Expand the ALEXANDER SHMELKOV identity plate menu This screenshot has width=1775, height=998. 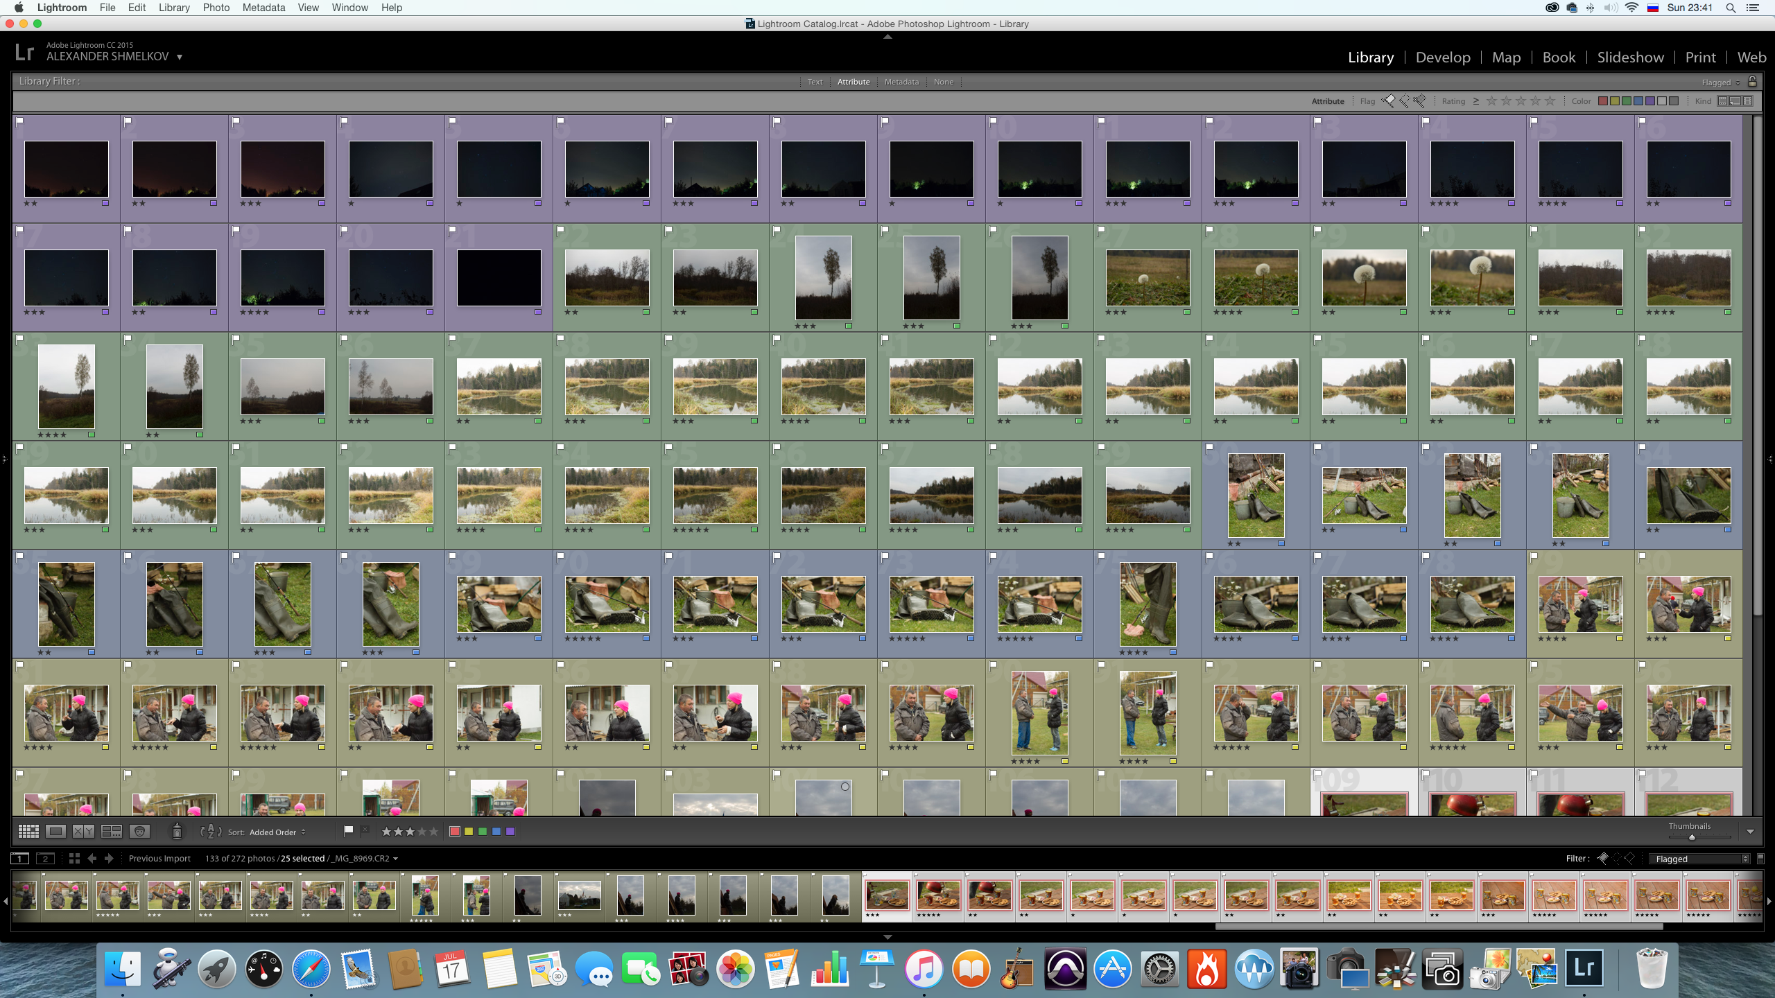[x=180, y=57]
